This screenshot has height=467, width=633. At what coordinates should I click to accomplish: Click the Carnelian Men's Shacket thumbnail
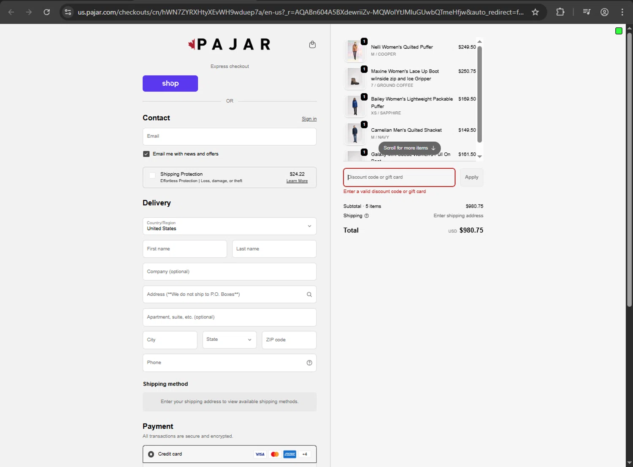pyautogui.click(x=355, y=134)
